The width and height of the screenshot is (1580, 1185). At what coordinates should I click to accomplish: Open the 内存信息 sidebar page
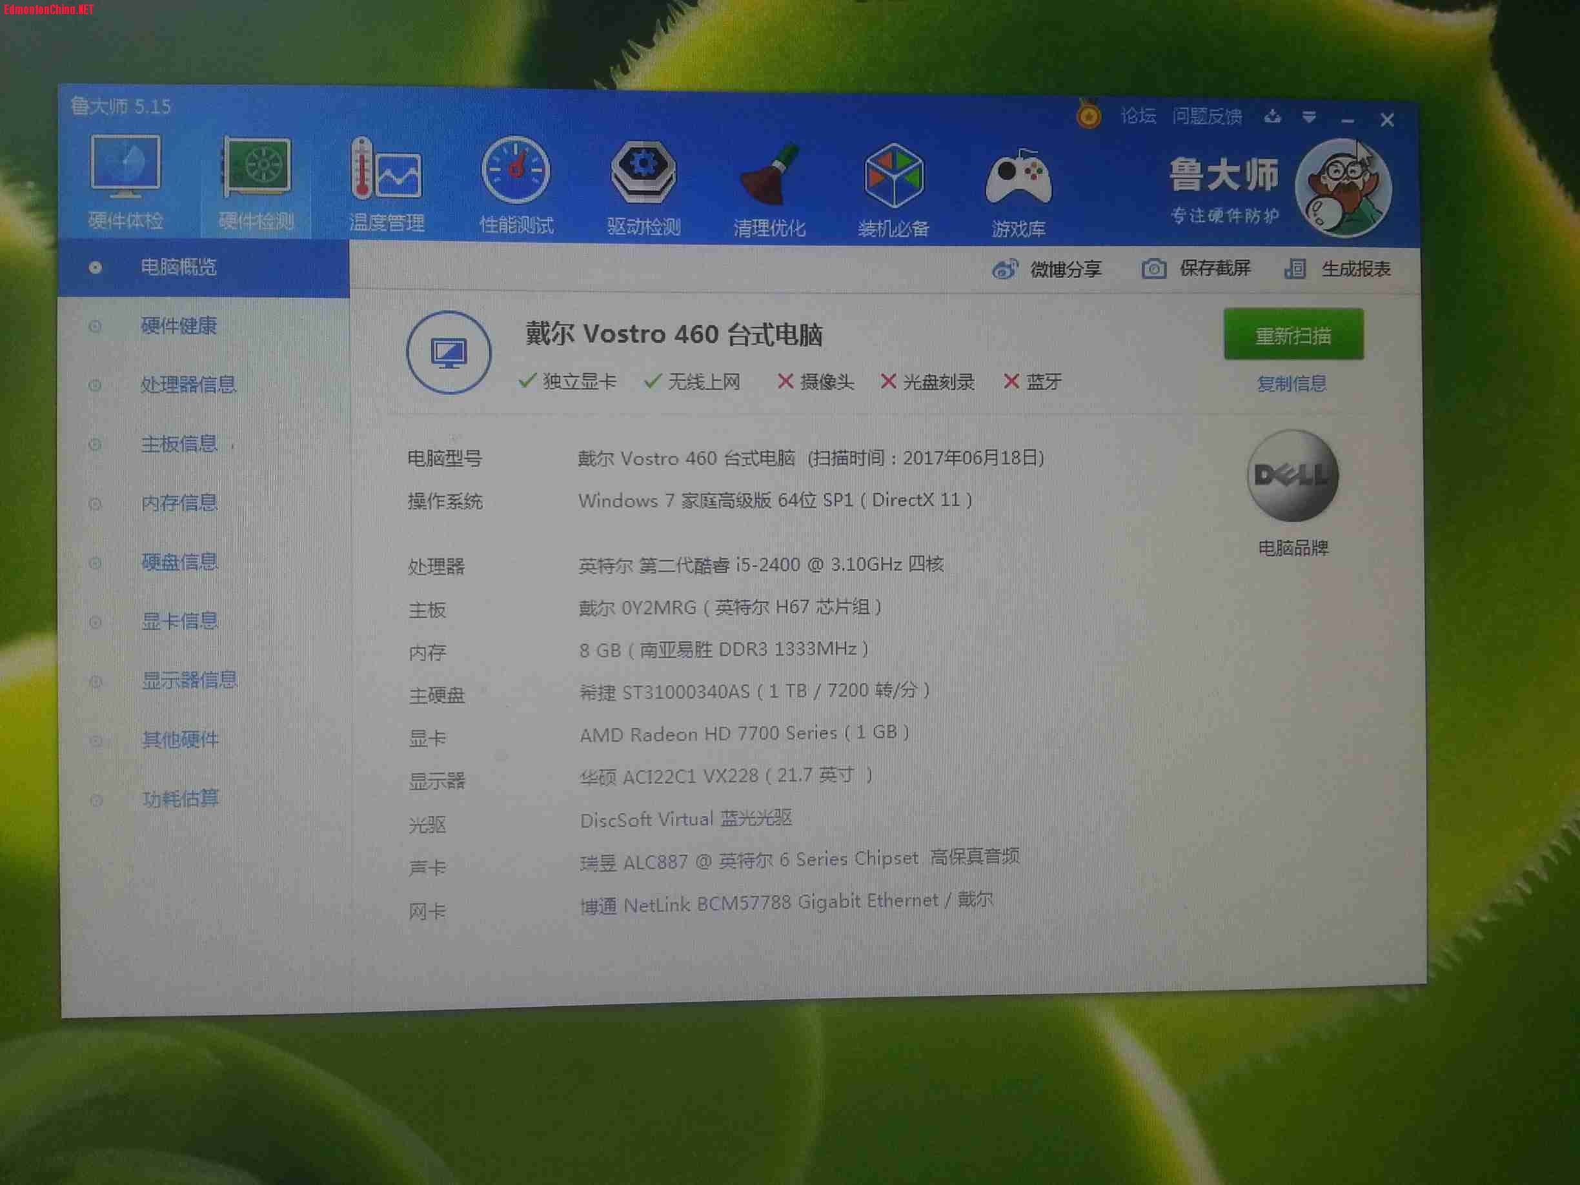click(179, 503)
